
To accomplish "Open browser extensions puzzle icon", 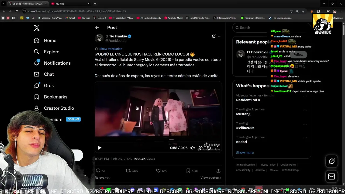I will [318, 11].
